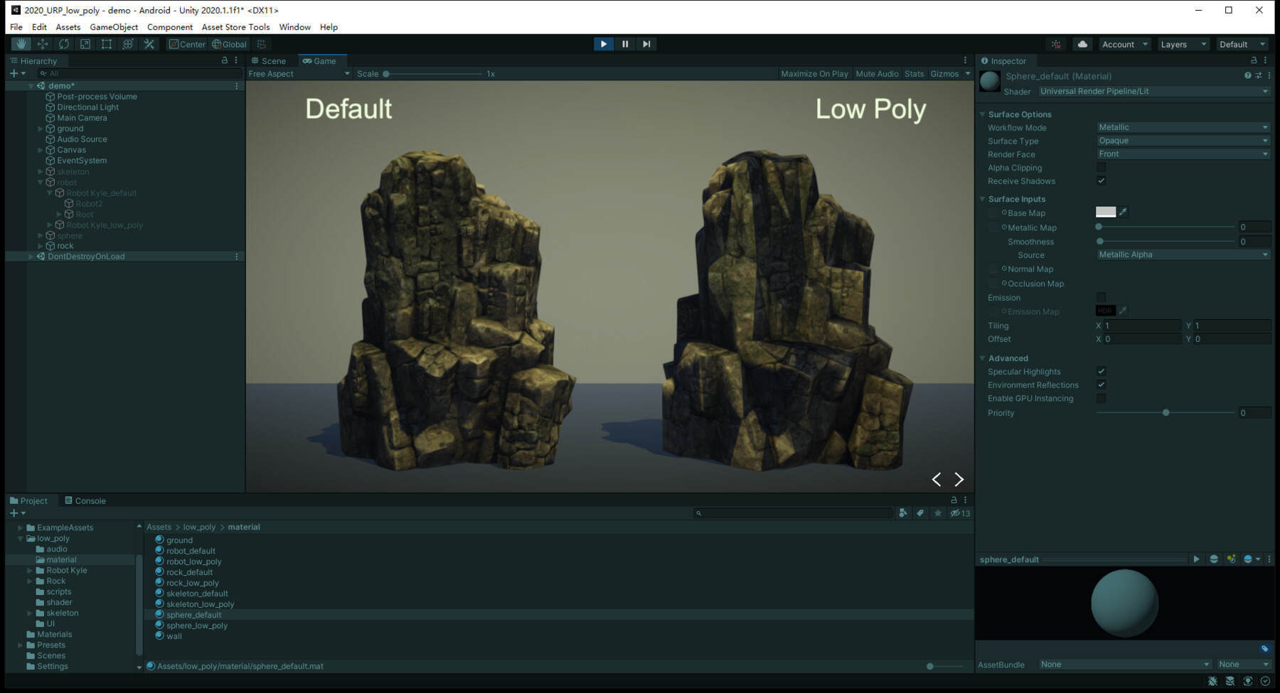Open the Workflow Mode dropdown

point(1182,127)
